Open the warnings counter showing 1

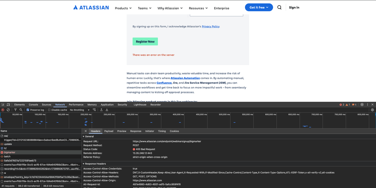pyautogui.click(x=348, y=105)
